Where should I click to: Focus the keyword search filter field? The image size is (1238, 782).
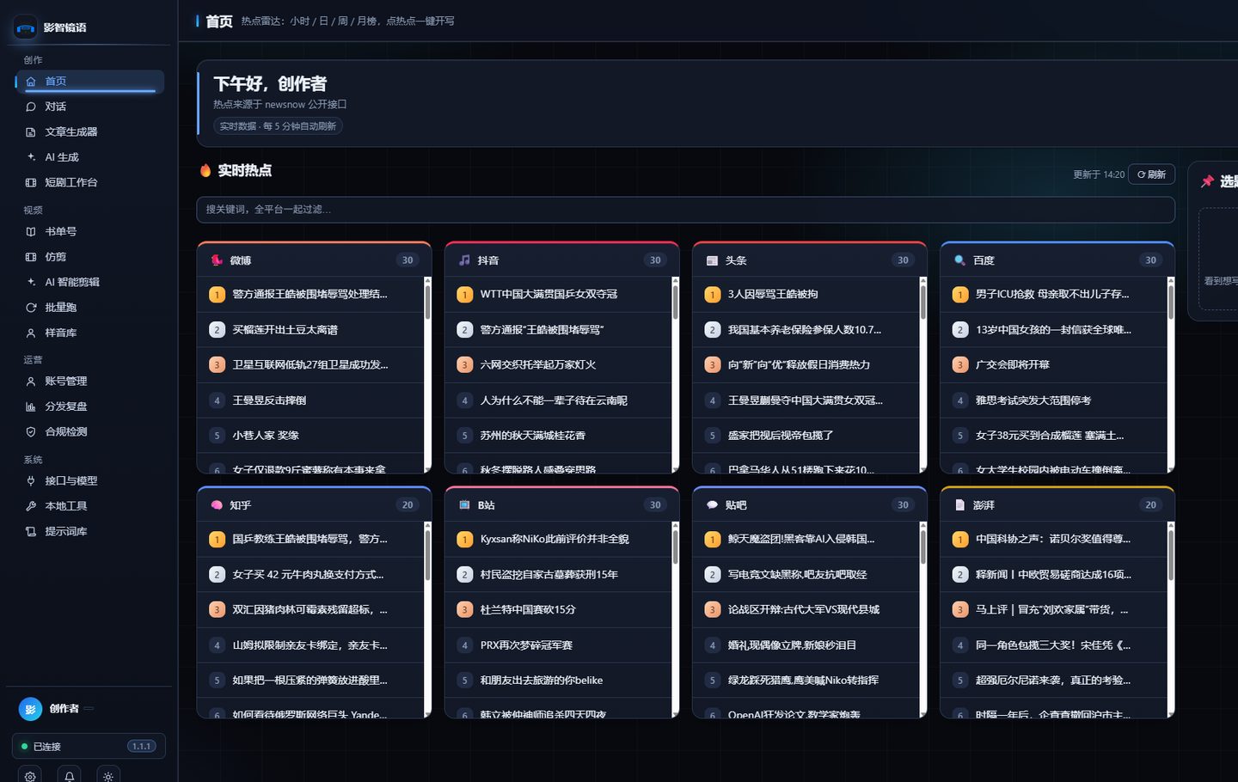tap(685, 210)
